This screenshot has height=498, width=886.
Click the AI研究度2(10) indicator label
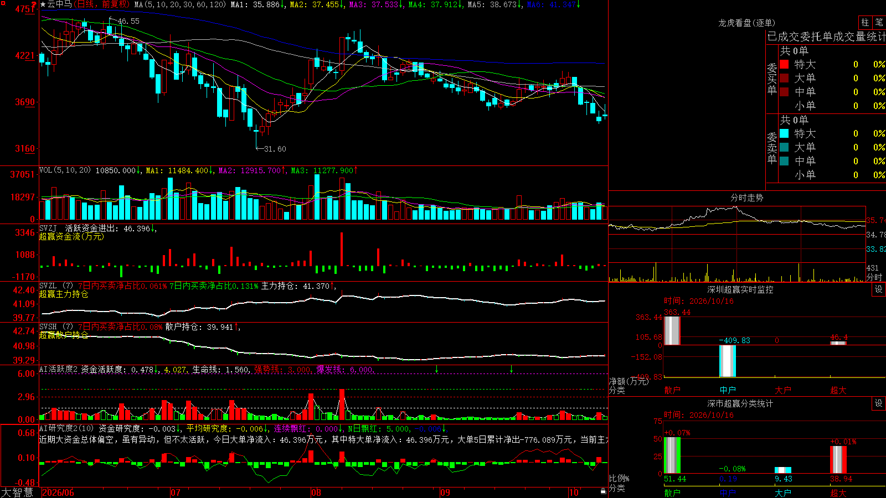tap(67, 428)
